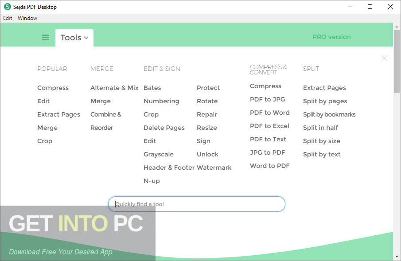This screenshot has height=261, width=401.
Task: Select Split by size
Action: pos(322,141)
